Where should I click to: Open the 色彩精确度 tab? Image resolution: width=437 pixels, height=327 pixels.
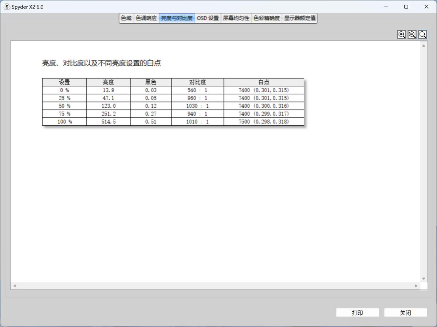pos(267,18)
